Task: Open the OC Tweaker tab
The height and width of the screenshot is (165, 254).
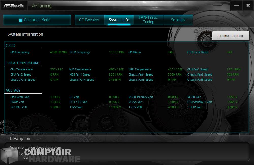Action: coord(89,20)
